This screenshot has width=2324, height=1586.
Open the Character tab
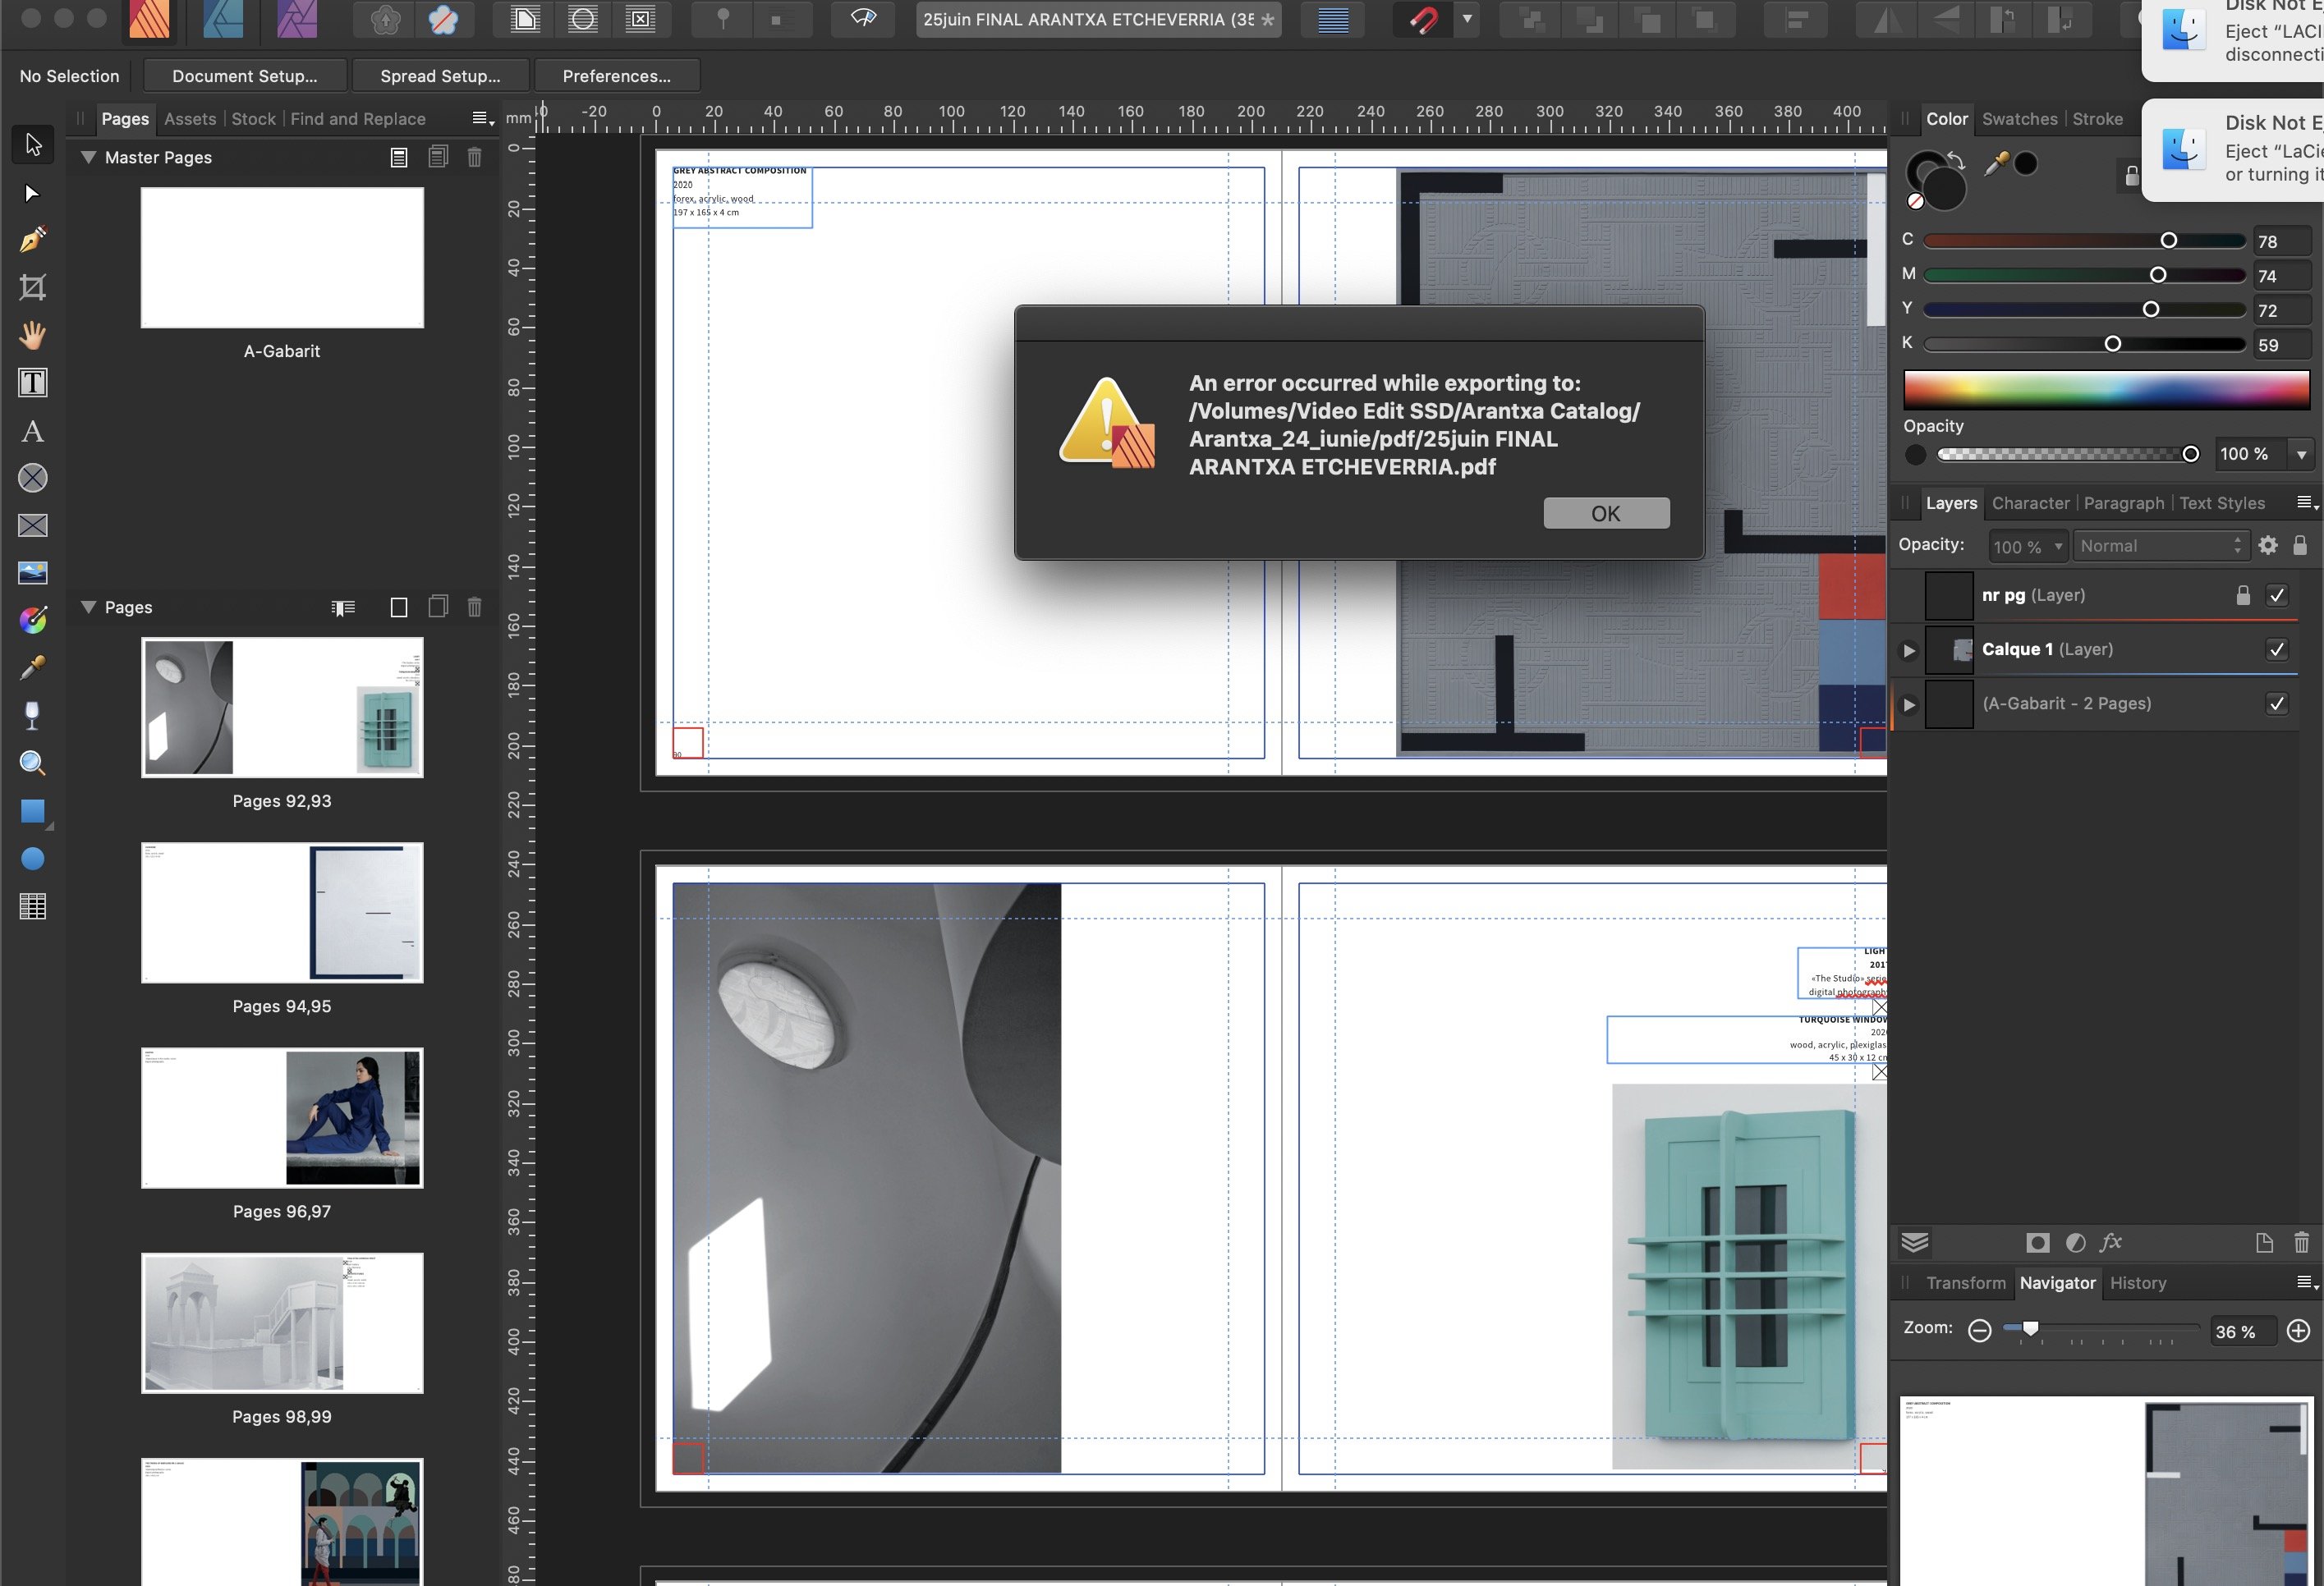tap(2030, 502)
